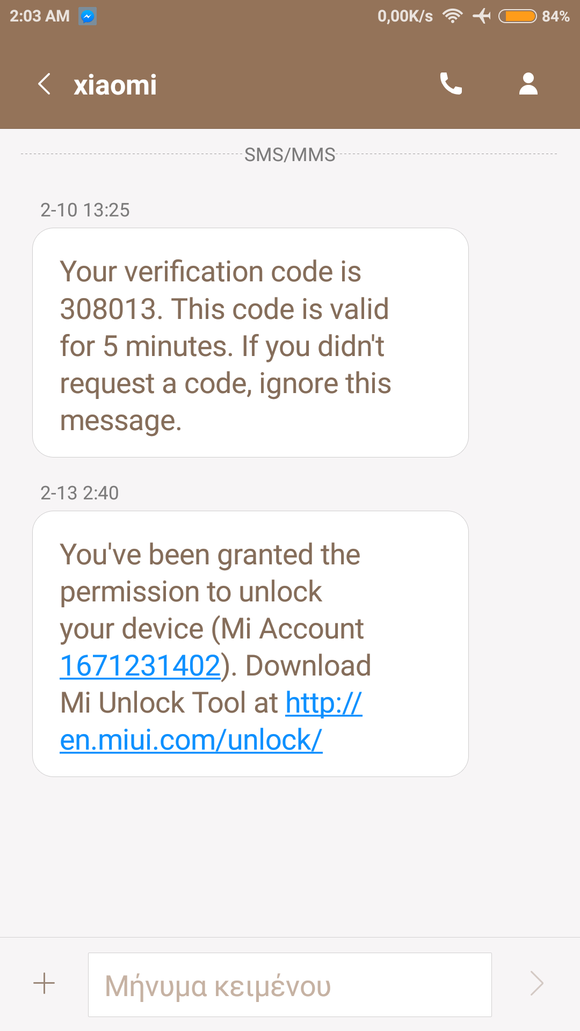Screen dimensions: 580x1031
Task: Tap the Mi Account number 1671231402
Action: click(x=140, y=666)
